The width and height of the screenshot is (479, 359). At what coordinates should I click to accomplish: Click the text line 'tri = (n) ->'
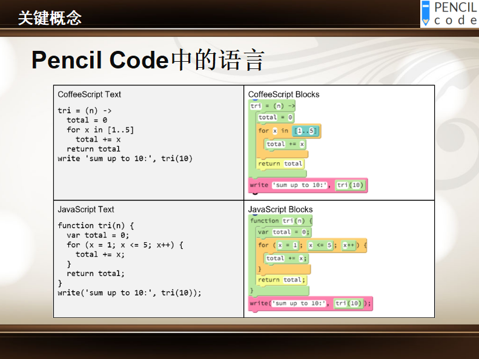tap(85, 111)
